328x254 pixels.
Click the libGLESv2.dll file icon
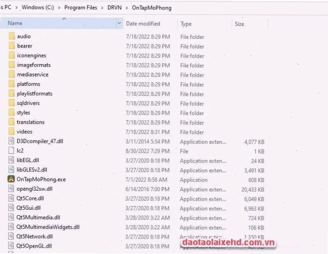(x=11, y=169)
